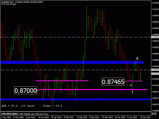Select the short magenta line beside 0.87465 label
Viewport: 159px width, 119px height.
[134, 81]
